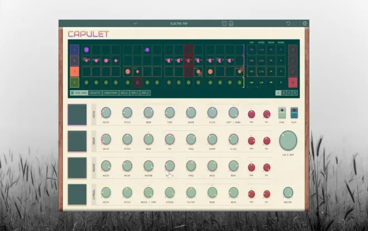
Task: Switch to the MOD 2 tab
Action: (146, 93)
